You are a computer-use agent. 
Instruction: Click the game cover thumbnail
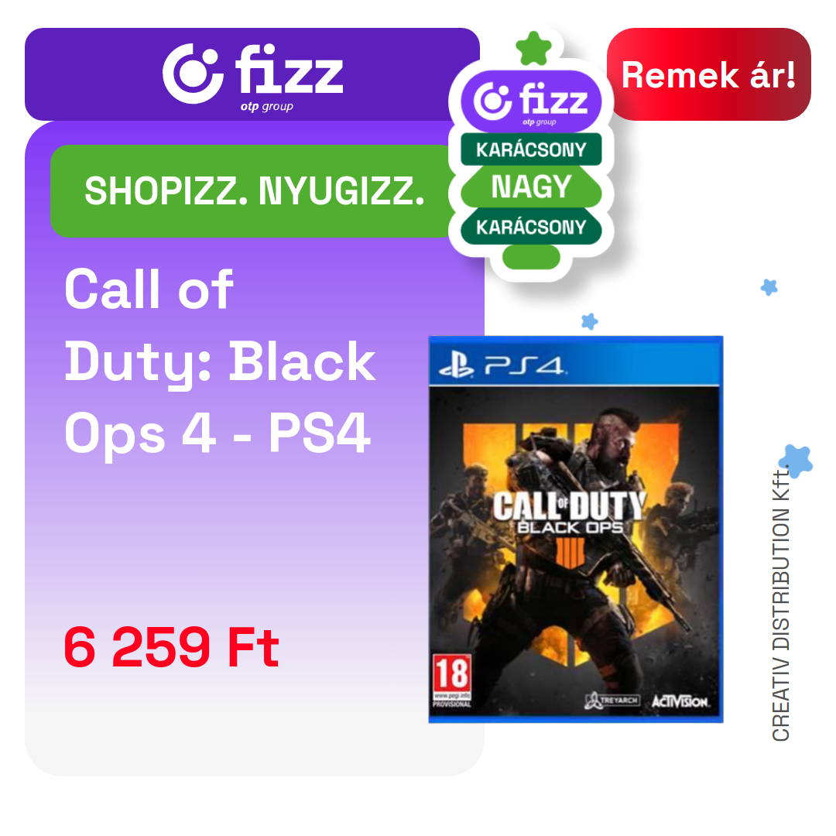(576, 529)
